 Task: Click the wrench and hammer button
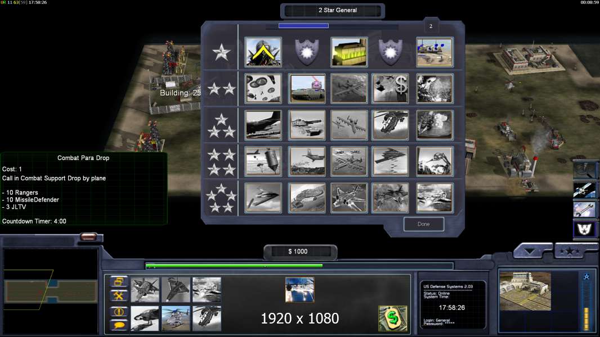click(x=119, y=296)
